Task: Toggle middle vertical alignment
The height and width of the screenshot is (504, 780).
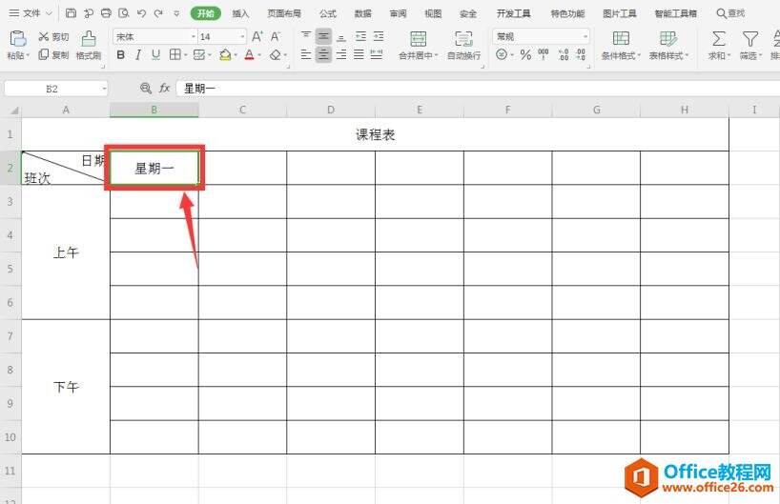Action: pyautogui.click(x=324, y=36)
